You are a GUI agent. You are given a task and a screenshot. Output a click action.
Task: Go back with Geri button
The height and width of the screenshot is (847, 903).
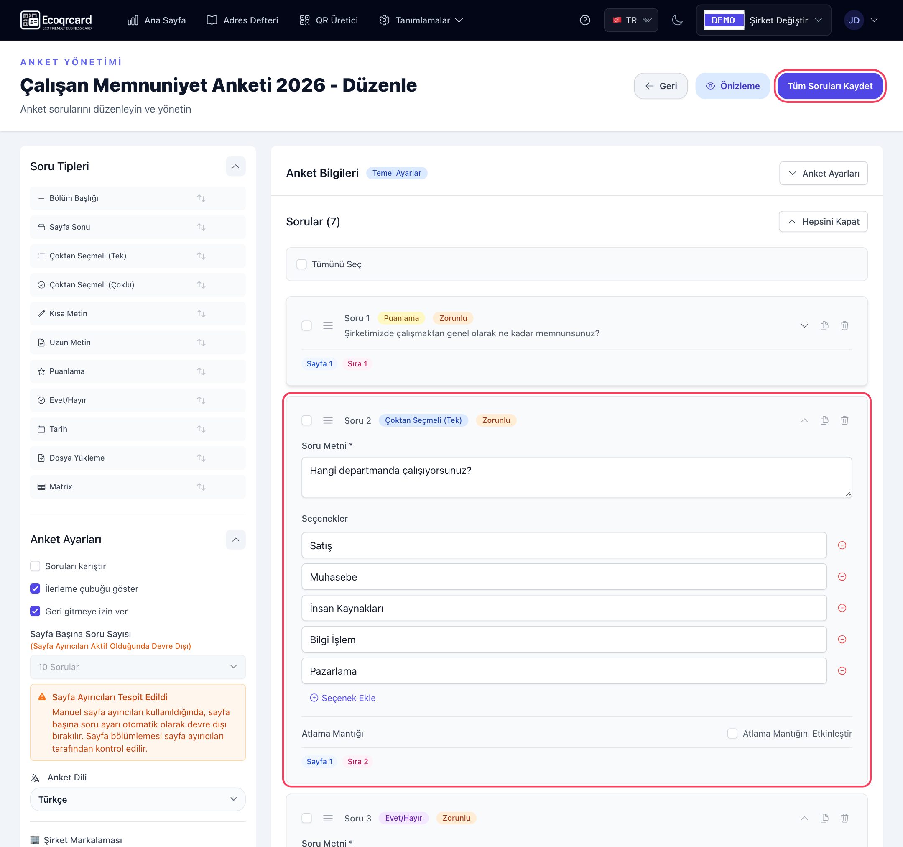coord(661,86)
